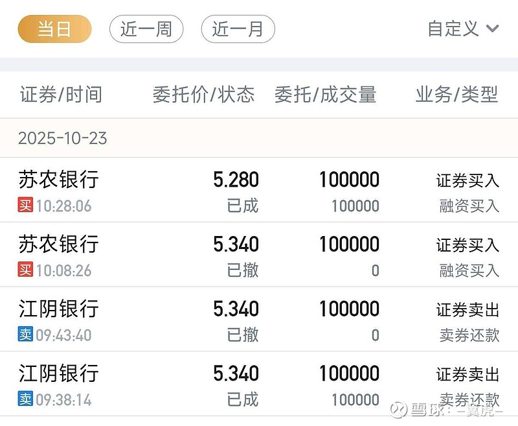518x426 pixels.
Task: Switch to 近一月 filter
Action: [238, 29]
